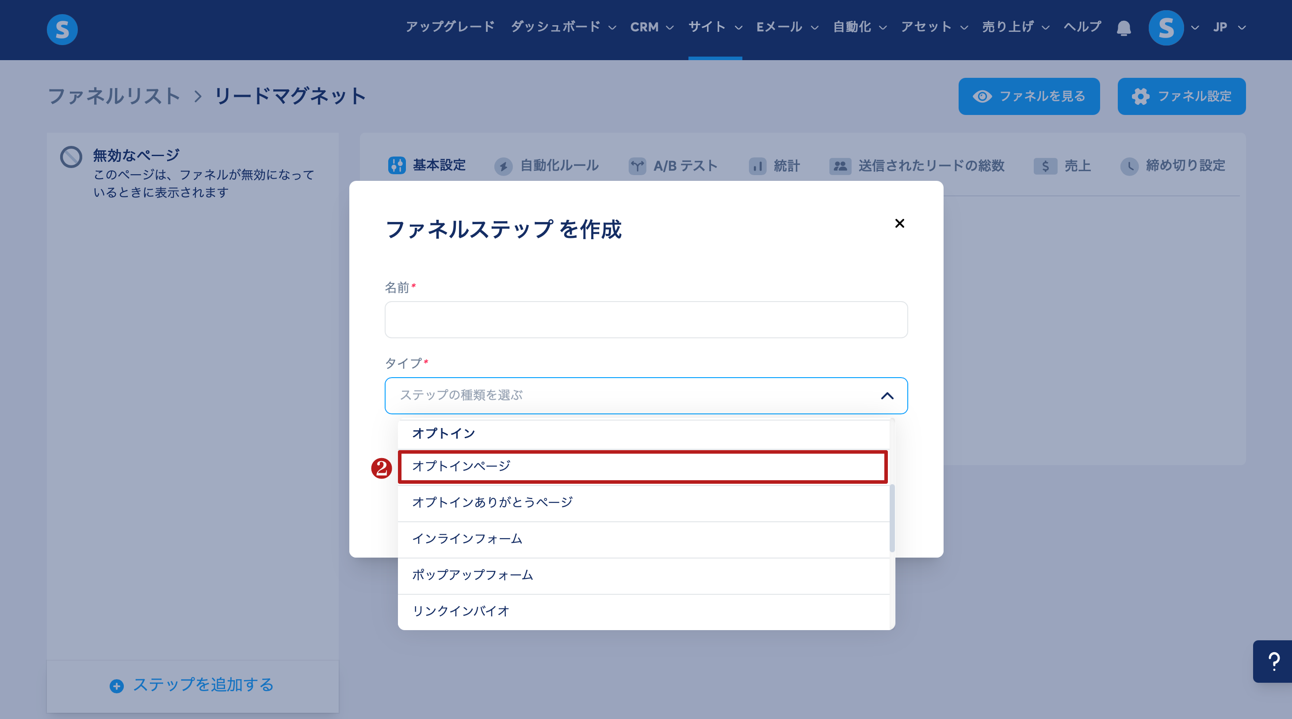Open the アップグレード page

[450, 27]
